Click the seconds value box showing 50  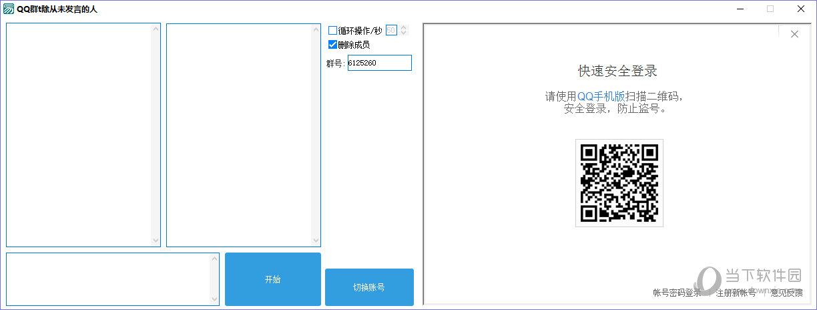coord(392,30)
